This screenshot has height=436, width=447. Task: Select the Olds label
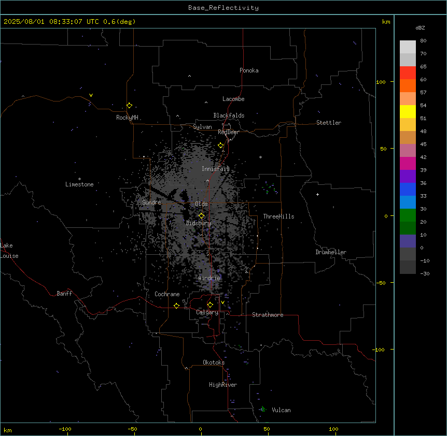click(x=201, y=204)
